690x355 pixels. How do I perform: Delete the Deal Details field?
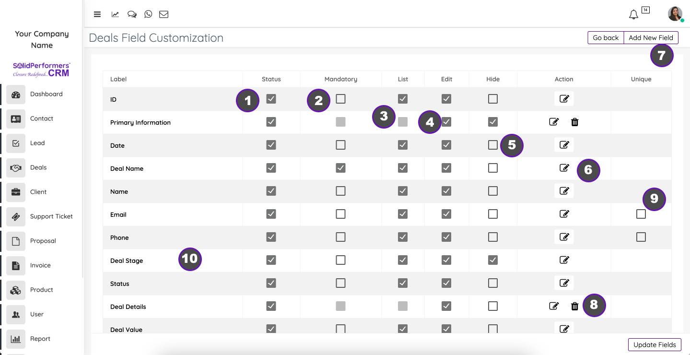coord(575,306)
